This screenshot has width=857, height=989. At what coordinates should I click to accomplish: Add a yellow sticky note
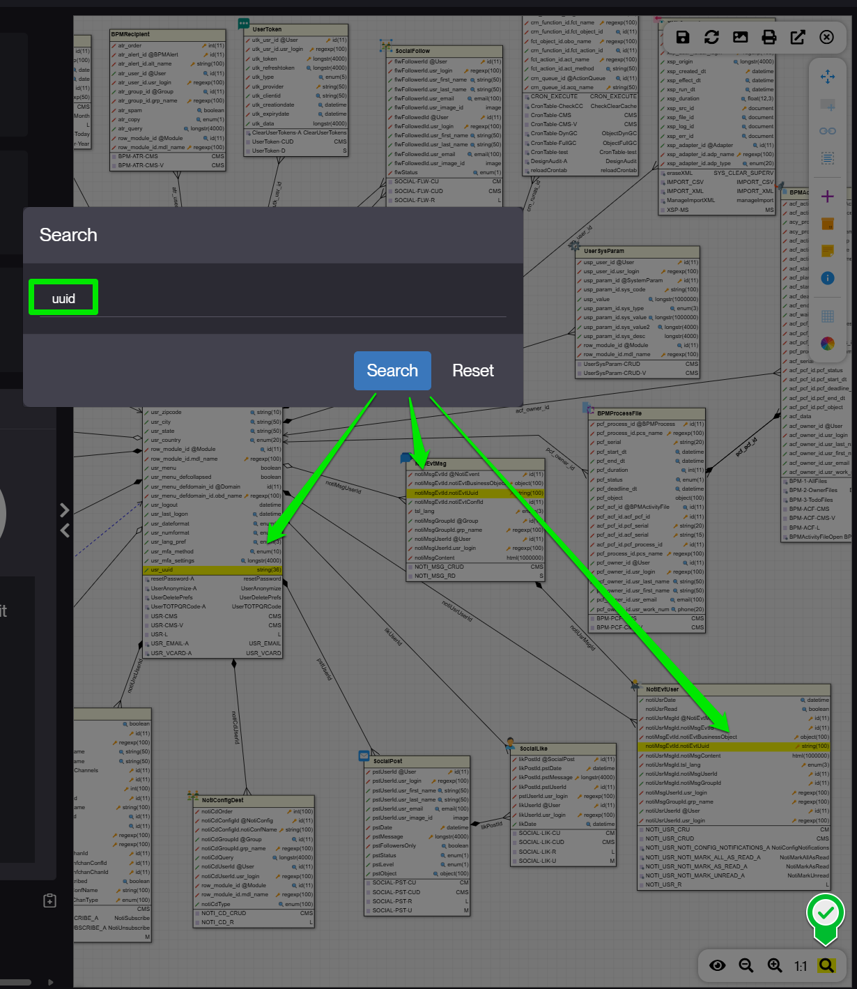[828, 251]
